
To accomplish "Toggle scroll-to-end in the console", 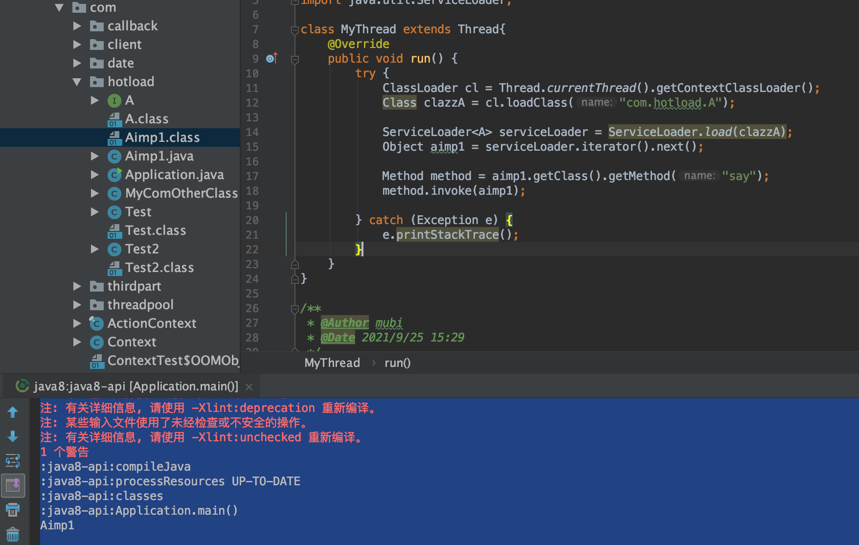I will [13, 485].
